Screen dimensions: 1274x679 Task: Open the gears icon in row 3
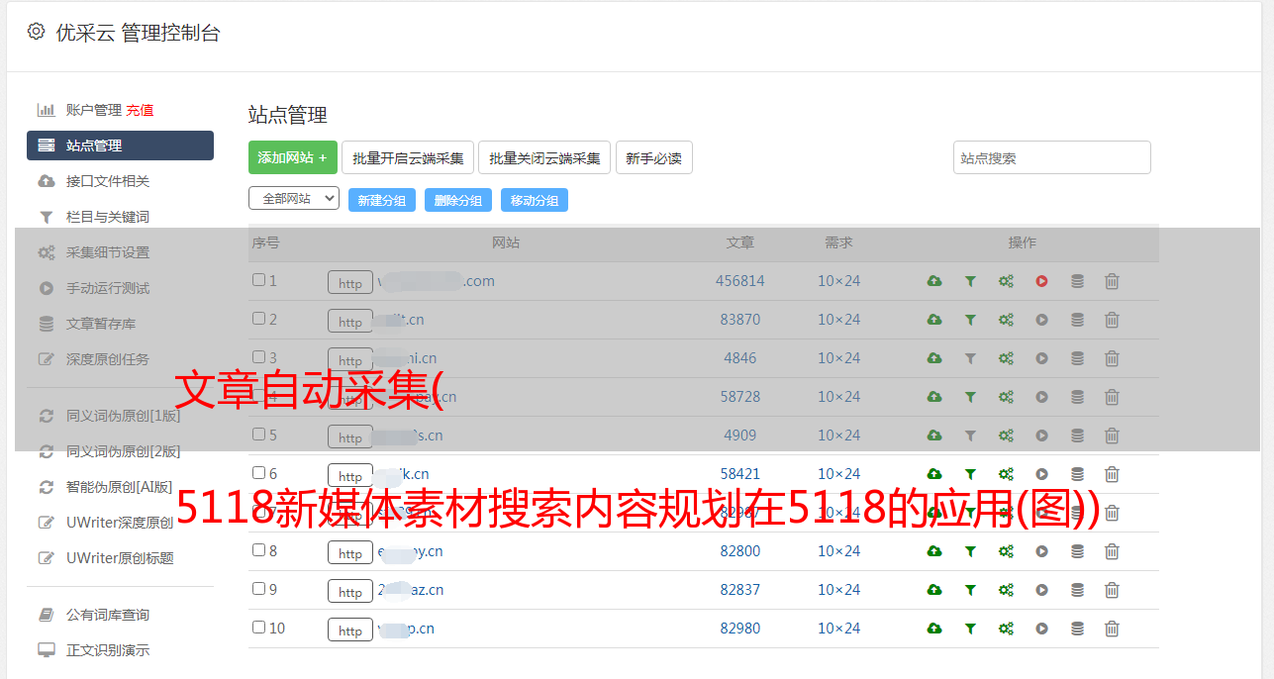[1006, 358]
